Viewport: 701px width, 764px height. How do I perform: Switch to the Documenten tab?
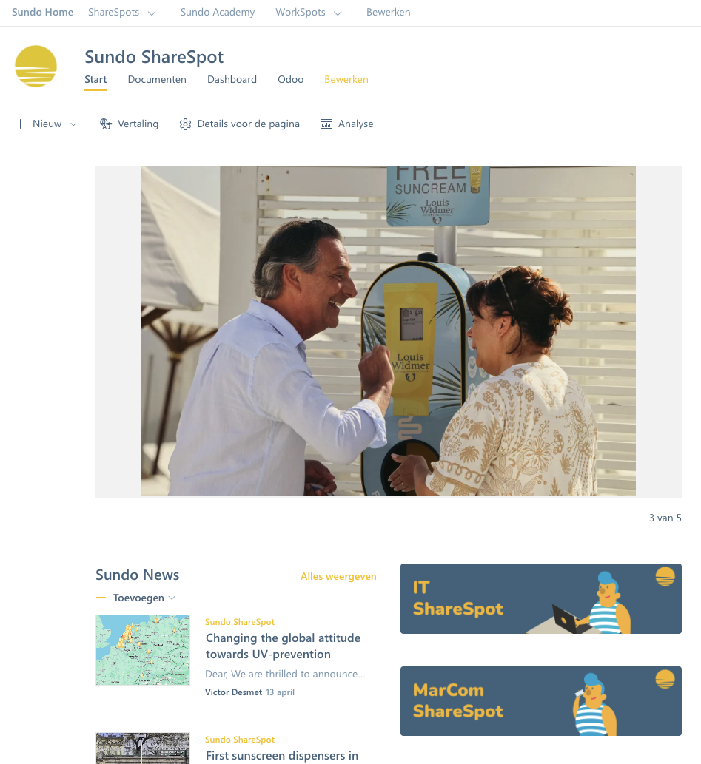(x=157, y=79)
